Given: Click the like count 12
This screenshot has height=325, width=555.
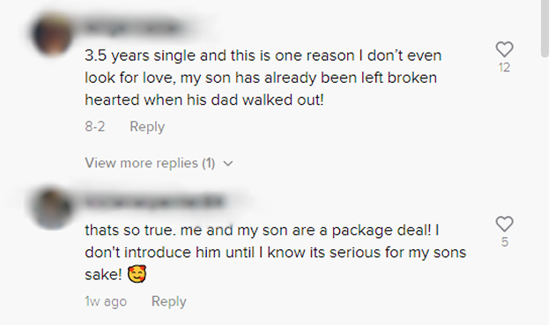Looking at the screenshot, I should (505, 67).
